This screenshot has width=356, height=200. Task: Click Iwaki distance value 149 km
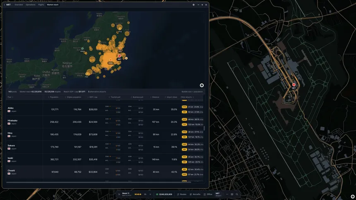tap(156, 160)
